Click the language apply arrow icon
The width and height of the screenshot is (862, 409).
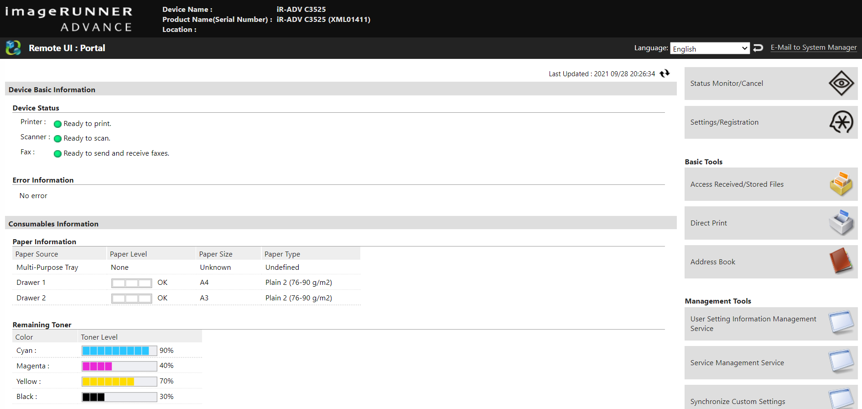pyautogui.click(x=758, y=48)
